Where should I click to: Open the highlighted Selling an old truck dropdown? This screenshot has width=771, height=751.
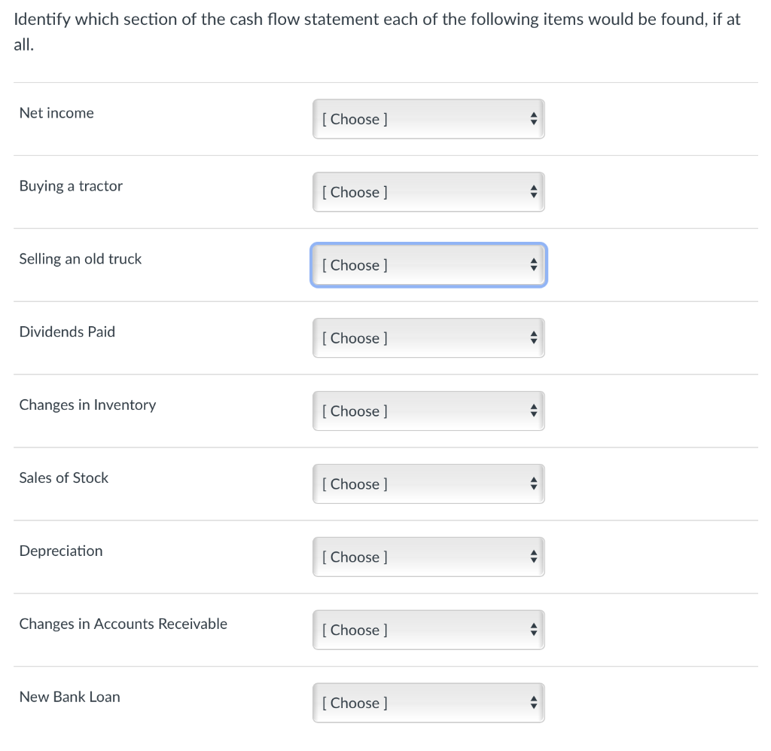tap(428, 264)
